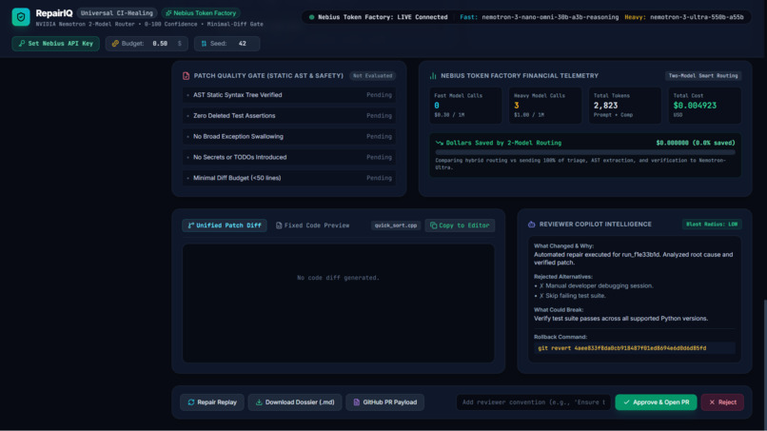The image size is (767, 431).
Task: Click the Add reviewer convention input field
Action: (534, 402)
